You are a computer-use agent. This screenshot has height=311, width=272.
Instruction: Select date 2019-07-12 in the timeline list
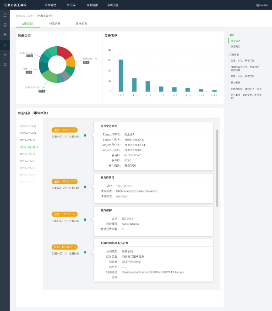[x=27, y=154]
